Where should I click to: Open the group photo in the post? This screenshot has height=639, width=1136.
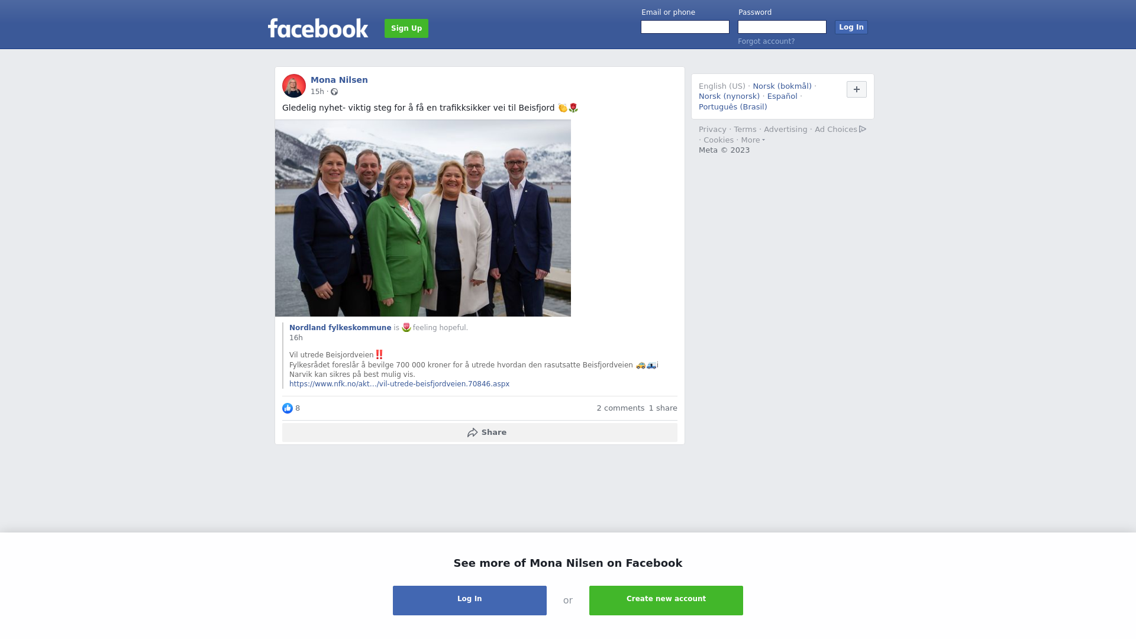click(423, 218)
